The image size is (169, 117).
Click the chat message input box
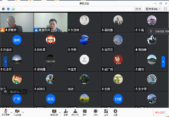[x=15, y=92]
